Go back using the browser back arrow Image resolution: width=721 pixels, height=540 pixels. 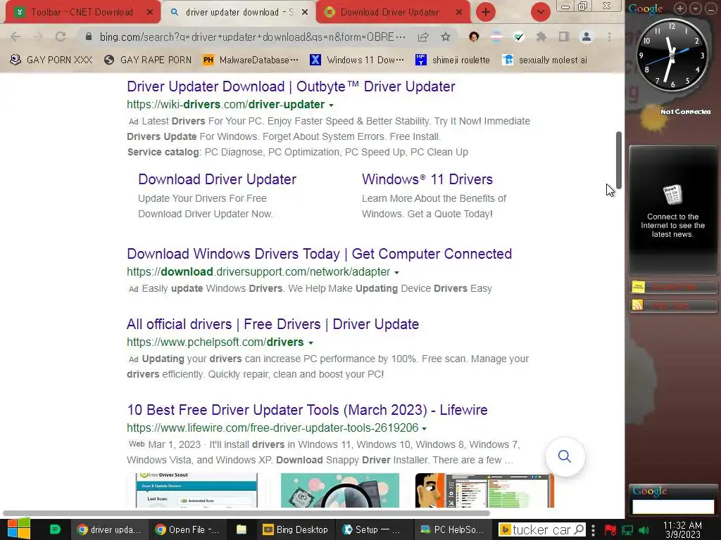tap(15, 37)
